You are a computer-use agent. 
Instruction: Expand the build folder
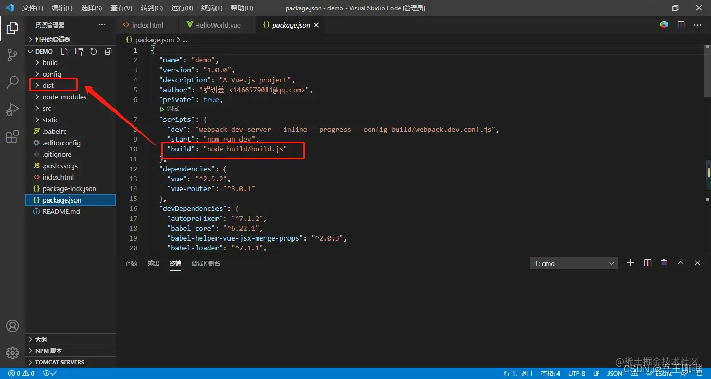(70, 62)
